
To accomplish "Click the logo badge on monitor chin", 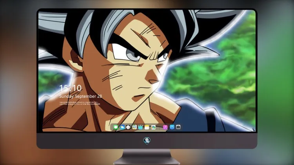I will pos(147,140).
